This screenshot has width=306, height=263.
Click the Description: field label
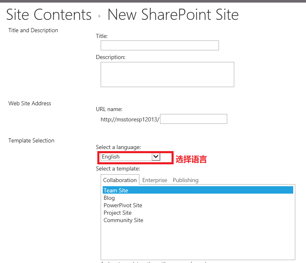[111, 57]
